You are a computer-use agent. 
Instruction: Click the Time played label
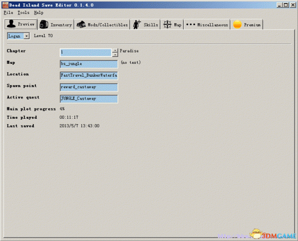pos(22,117)
